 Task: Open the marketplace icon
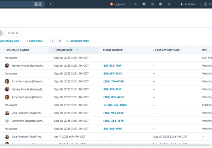[x=144, y=4]
